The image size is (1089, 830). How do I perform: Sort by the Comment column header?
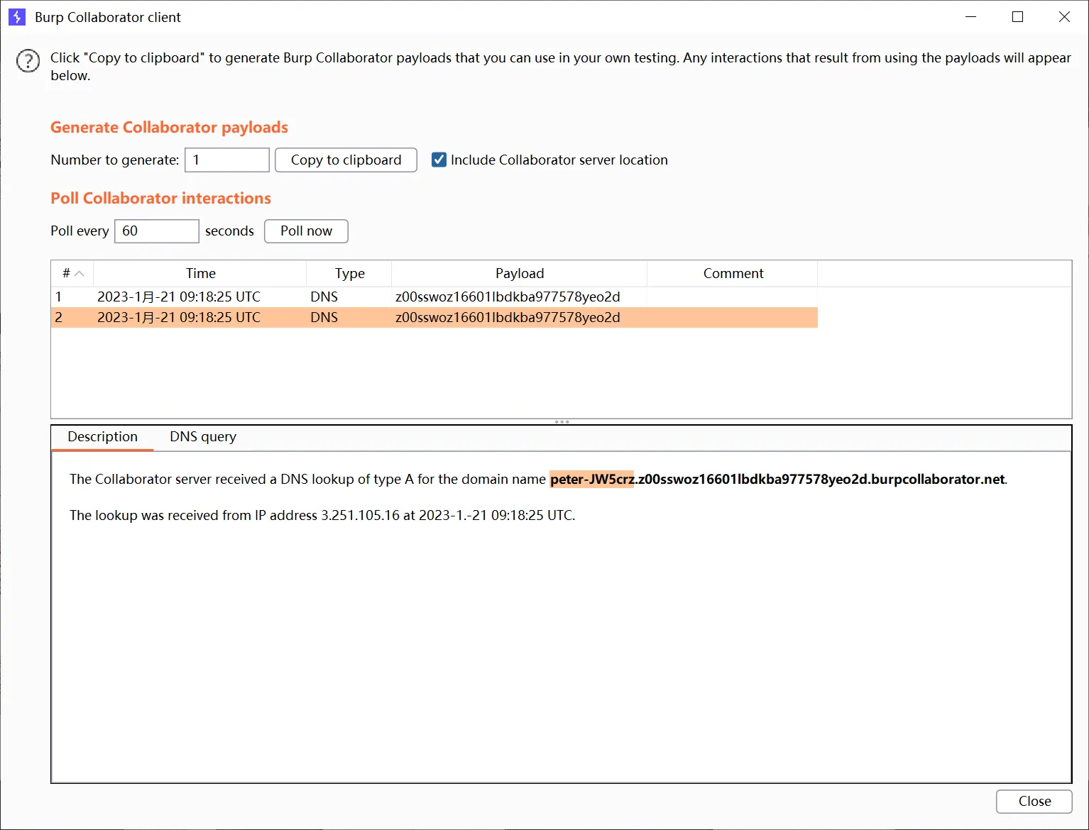(733, 274)
